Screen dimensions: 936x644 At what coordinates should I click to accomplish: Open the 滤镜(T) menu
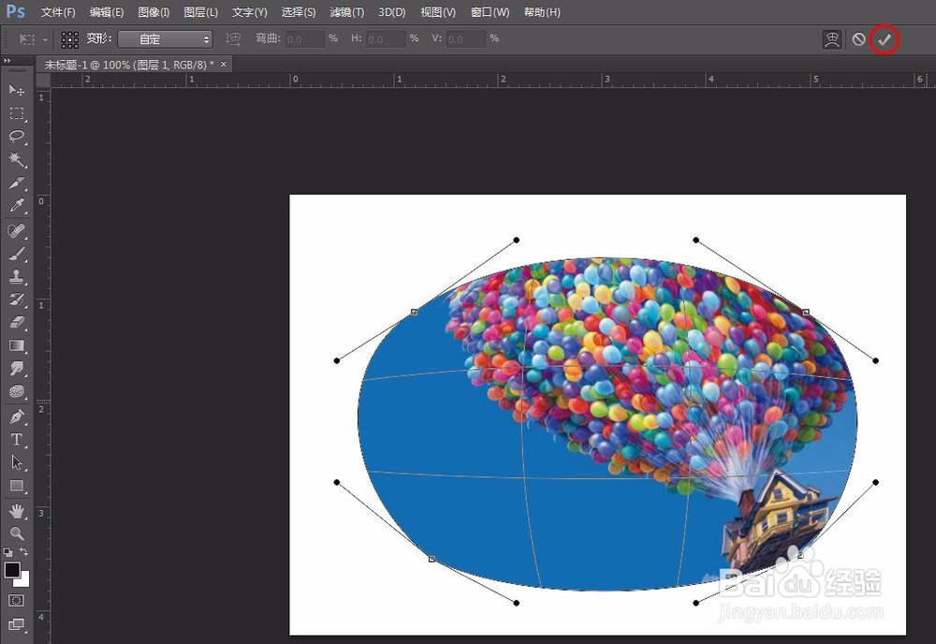click(x=347, y=12)
